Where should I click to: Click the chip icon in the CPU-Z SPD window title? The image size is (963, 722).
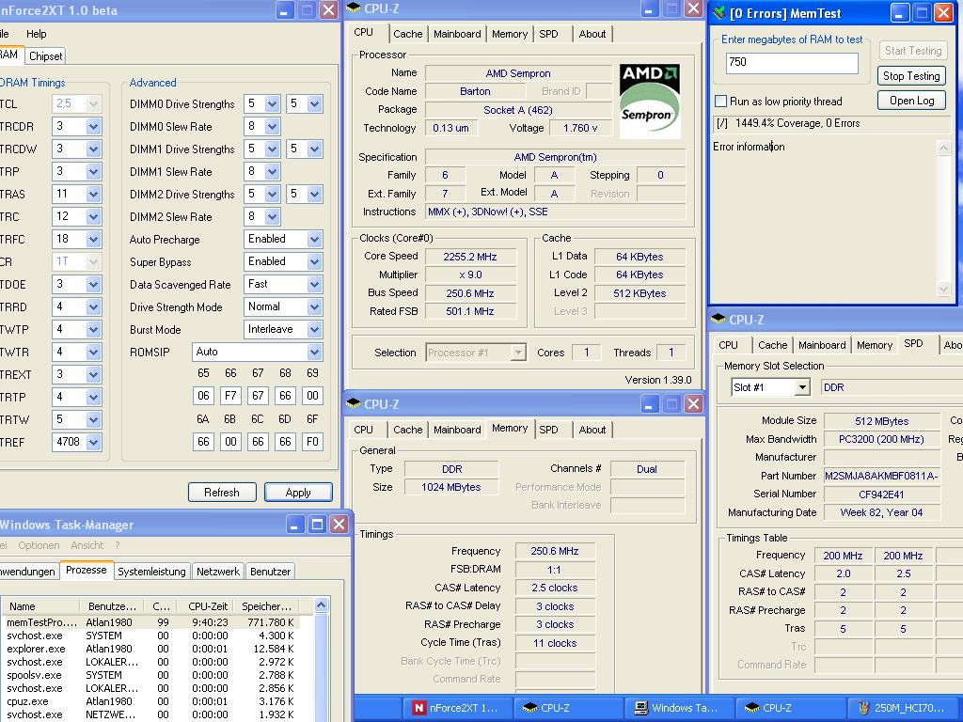click(718, 319)
